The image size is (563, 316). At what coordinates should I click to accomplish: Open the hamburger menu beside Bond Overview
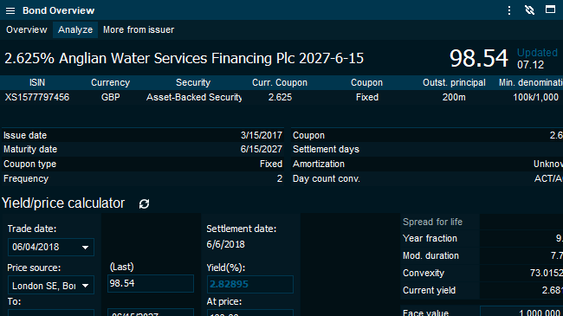pyautogui.click(x=10, y=10)
